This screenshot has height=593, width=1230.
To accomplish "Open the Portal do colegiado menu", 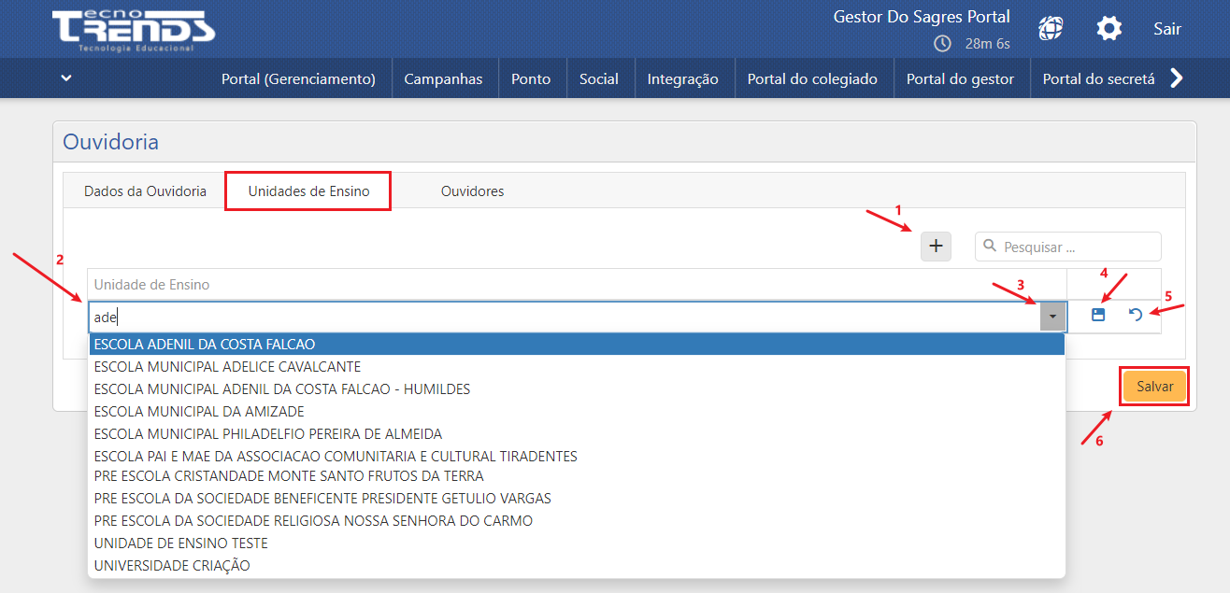I will 813,78.
